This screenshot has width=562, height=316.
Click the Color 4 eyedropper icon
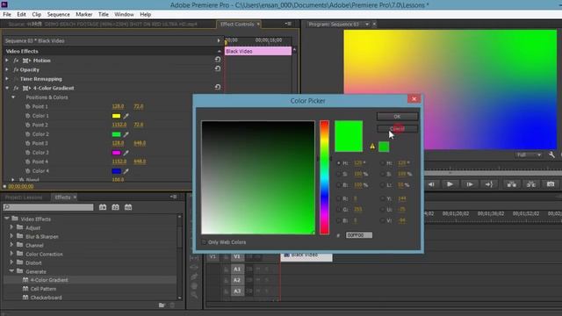point(126,171)
